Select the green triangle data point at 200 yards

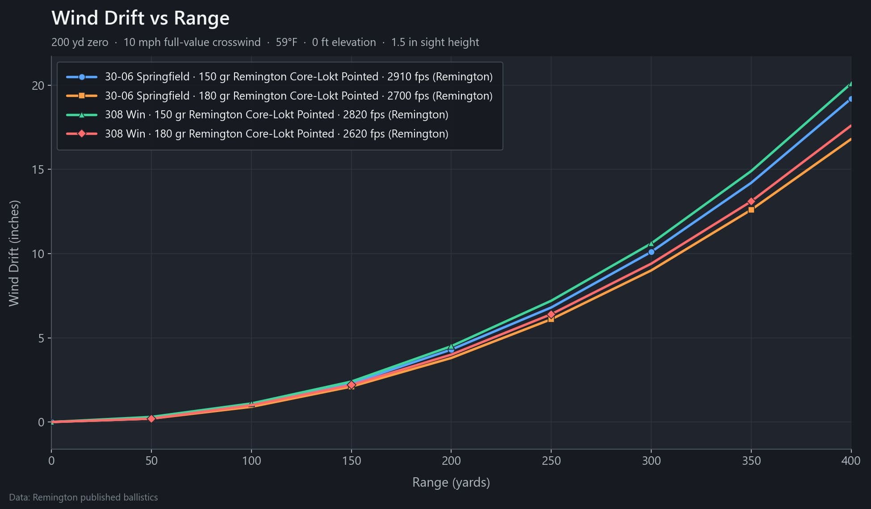pyautogui.click(x=451, y=346)
